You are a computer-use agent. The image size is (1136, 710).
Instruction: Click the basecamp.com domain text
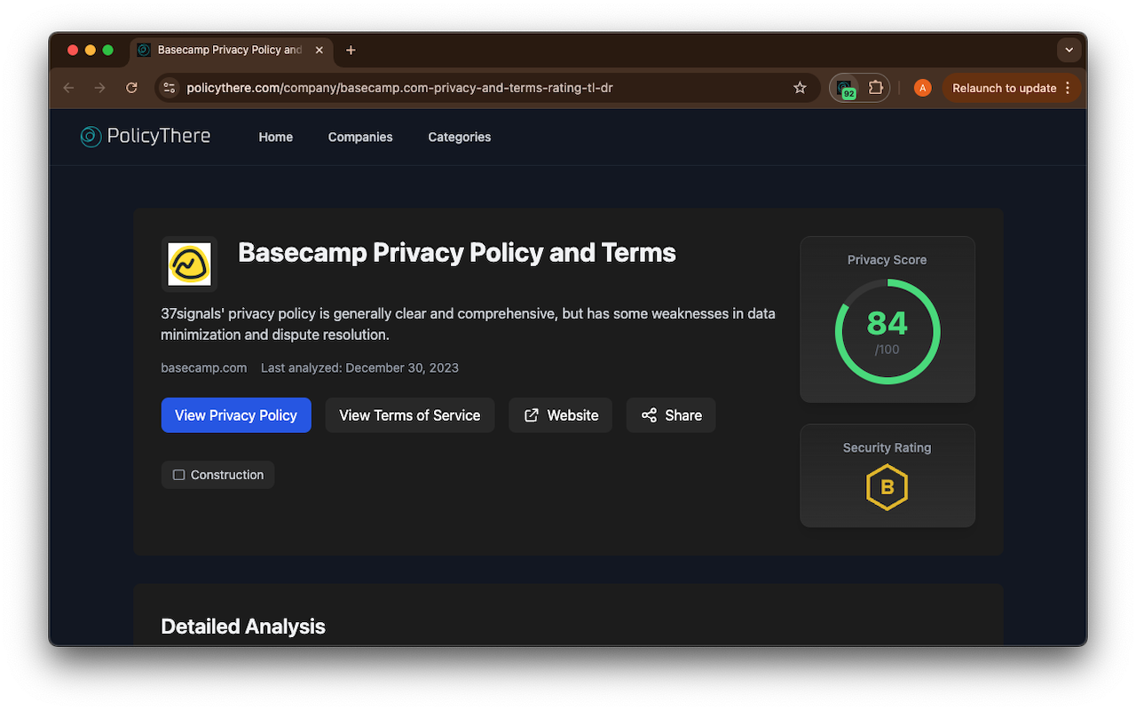204,367
